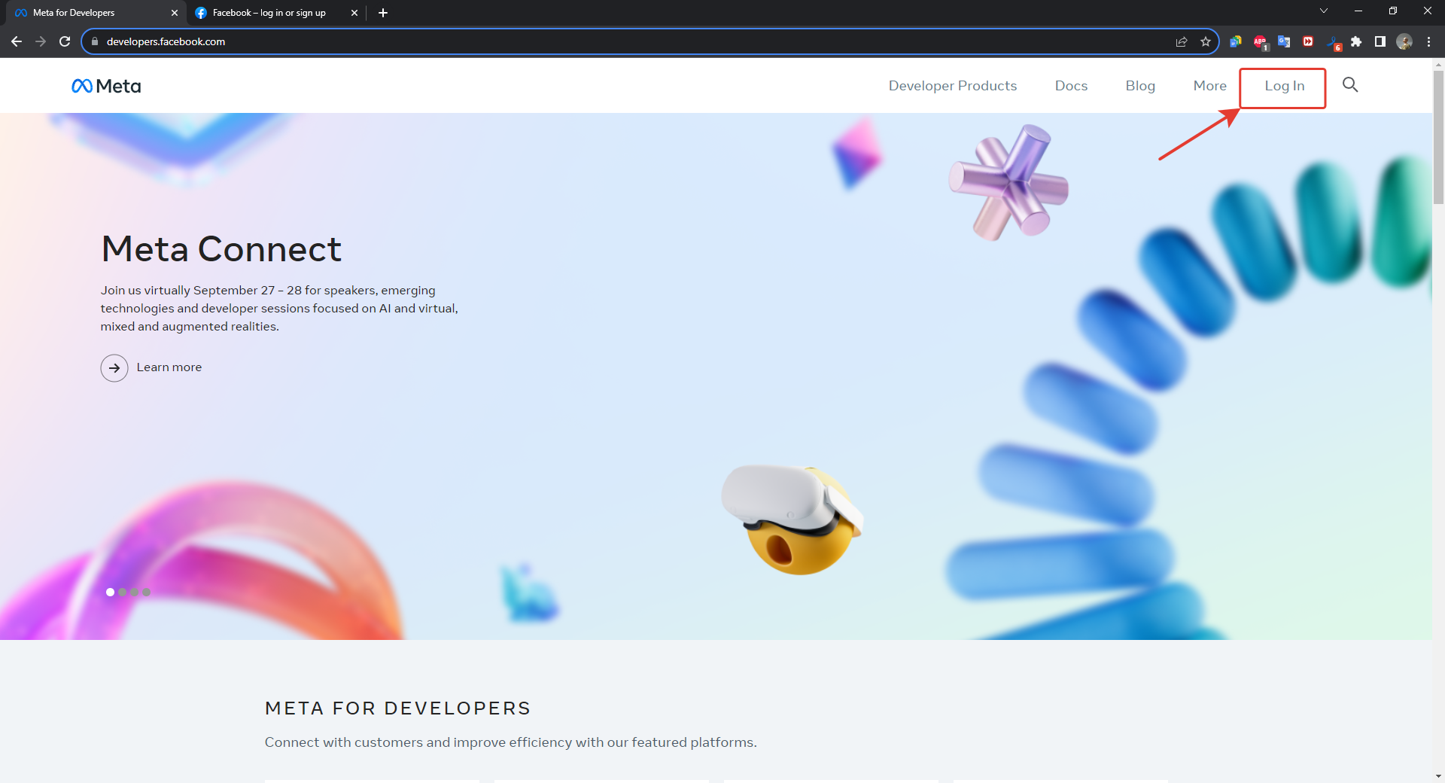The height and width of the screenshot is (783, 1445).
Task: Bookmark this page with the star icon
Action: [1206, 41]
